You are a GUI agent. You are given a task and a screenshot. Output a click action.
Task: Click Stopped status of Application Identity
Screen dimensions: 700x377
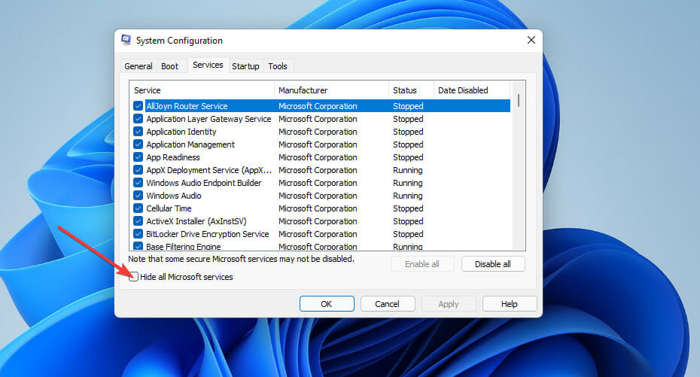pyautogui.click(x=408, y=132)
